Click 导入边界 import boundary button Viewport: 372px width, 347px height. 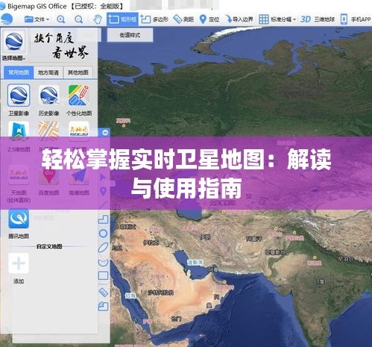point(239,19)
